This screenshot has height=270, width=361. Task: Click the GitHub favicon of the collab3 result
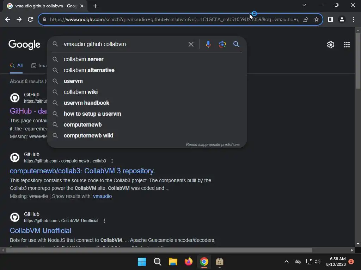coord(15,157)
